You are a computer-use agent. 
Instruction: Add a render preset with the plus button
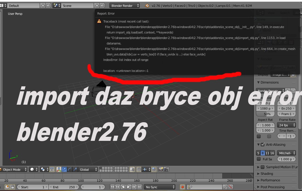point(287,90)
